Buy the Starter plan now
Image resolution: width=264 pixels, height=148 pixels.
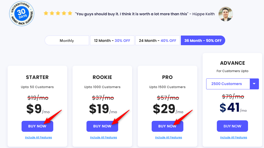(x=37, y=126)
